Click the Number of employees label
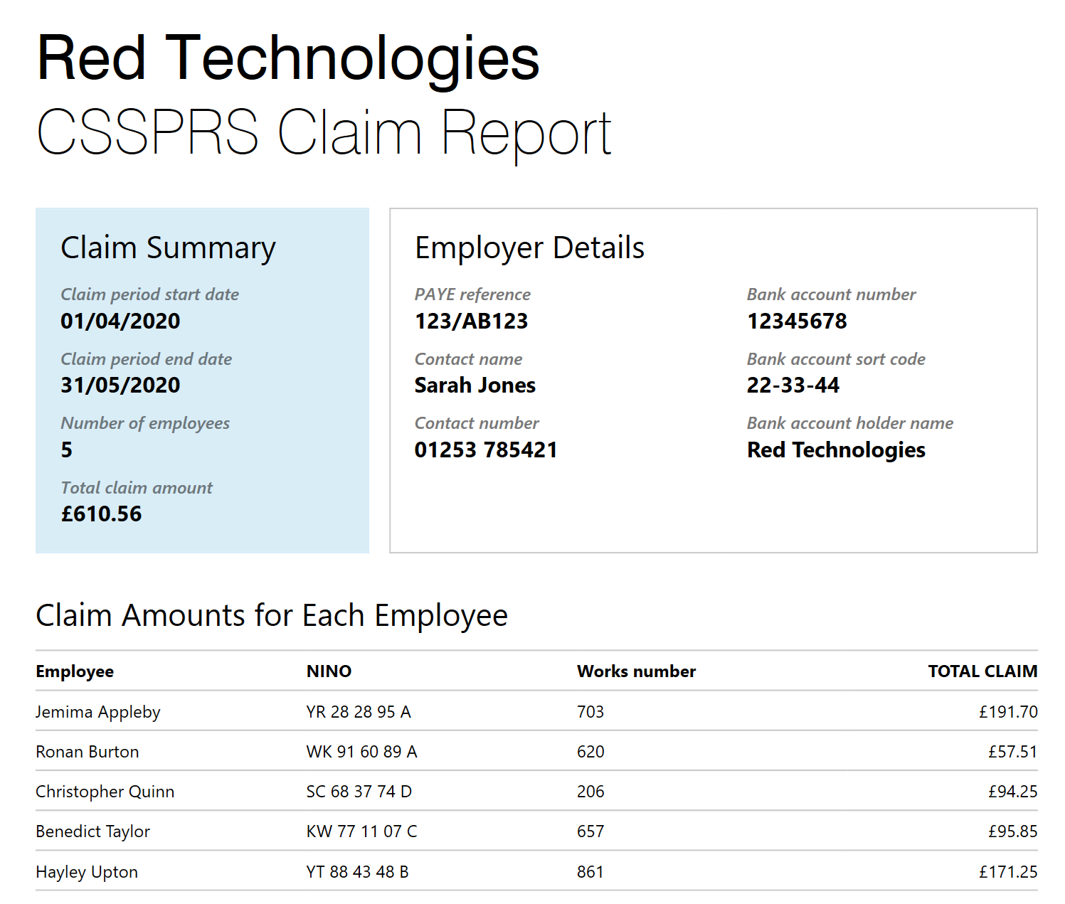This screenshot has height=904, width=1065. (x=145, y=423)
